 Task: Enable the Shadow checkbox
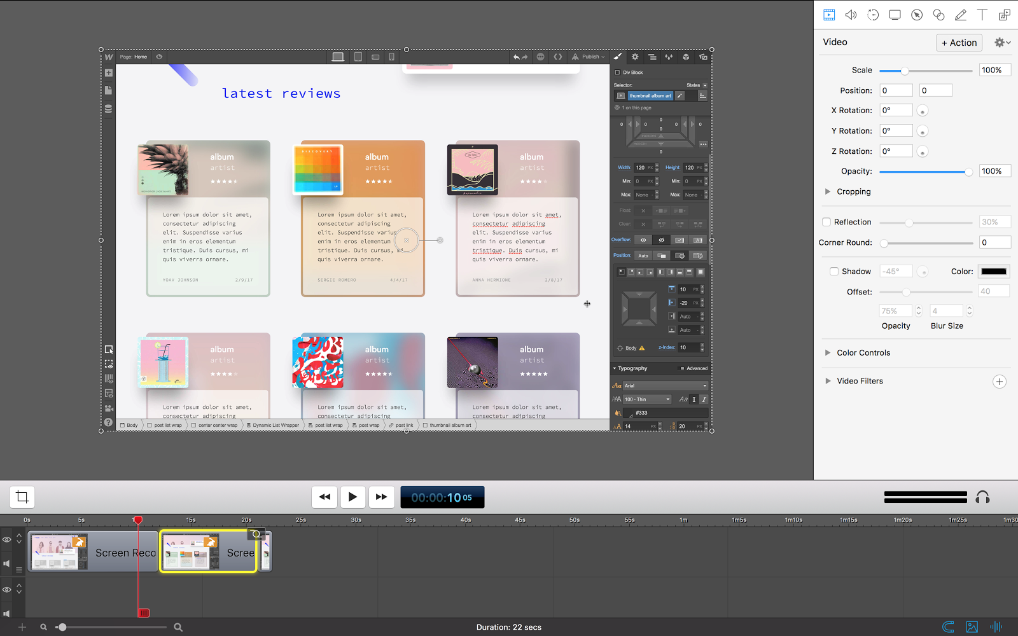pyautogui.click(x=833, y=272)
